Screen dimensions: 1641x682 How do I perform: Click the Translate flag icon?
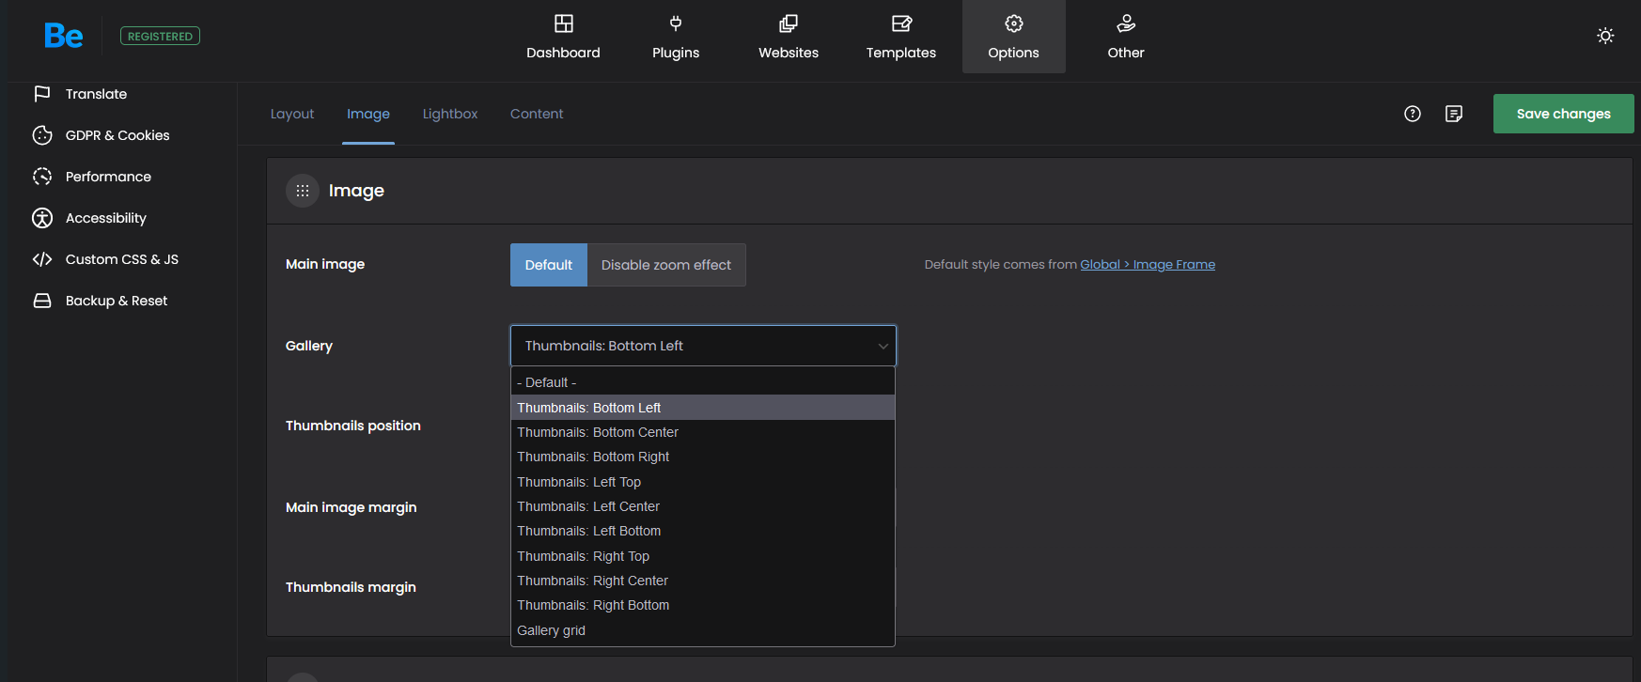[42, 94]
